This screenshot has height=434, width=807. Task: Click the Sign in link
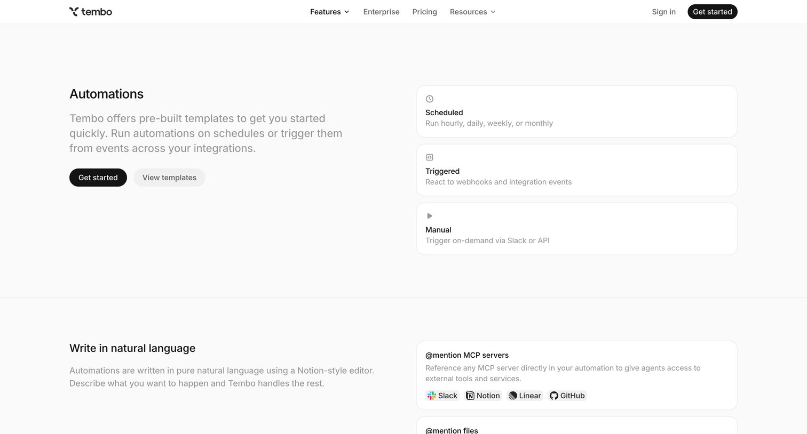coord(663,12)
